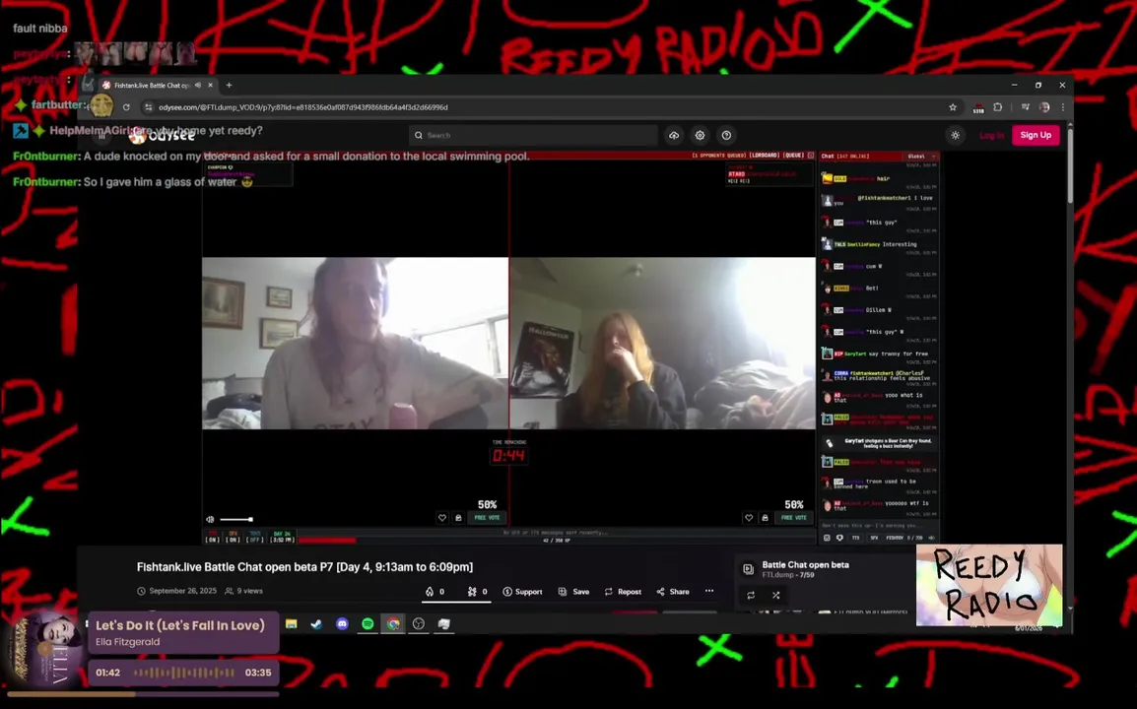
Task: Click the Reedy Radio thumbnail image
Action: [989, 585]
